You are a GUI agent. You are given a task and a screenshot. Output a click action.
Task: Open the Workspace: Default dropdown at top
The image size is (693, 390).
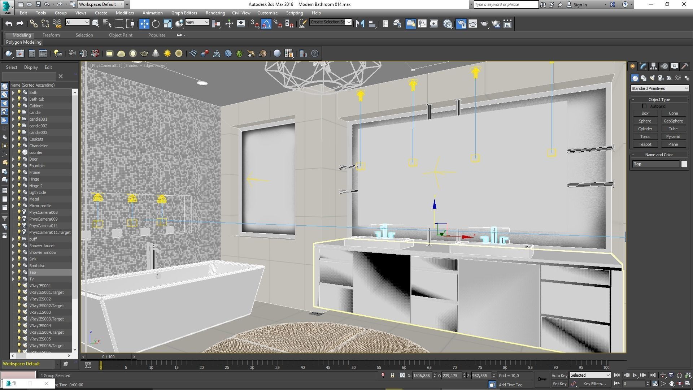click(101, 4)
